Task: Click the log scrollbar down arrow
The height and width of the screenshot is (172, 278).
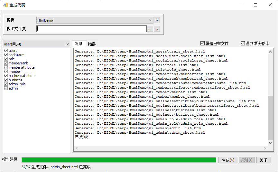Action: tap(270, 143)
